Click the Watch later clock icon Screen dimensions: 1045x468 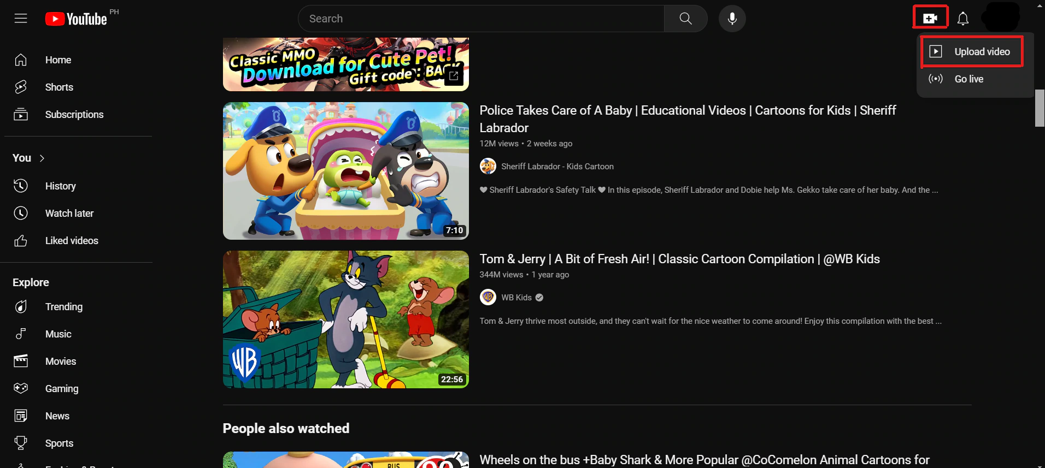coord(21,213)
